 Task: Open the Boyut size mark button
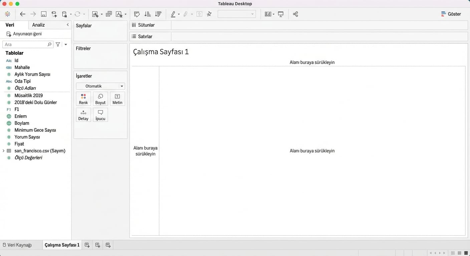click(100, 99)
